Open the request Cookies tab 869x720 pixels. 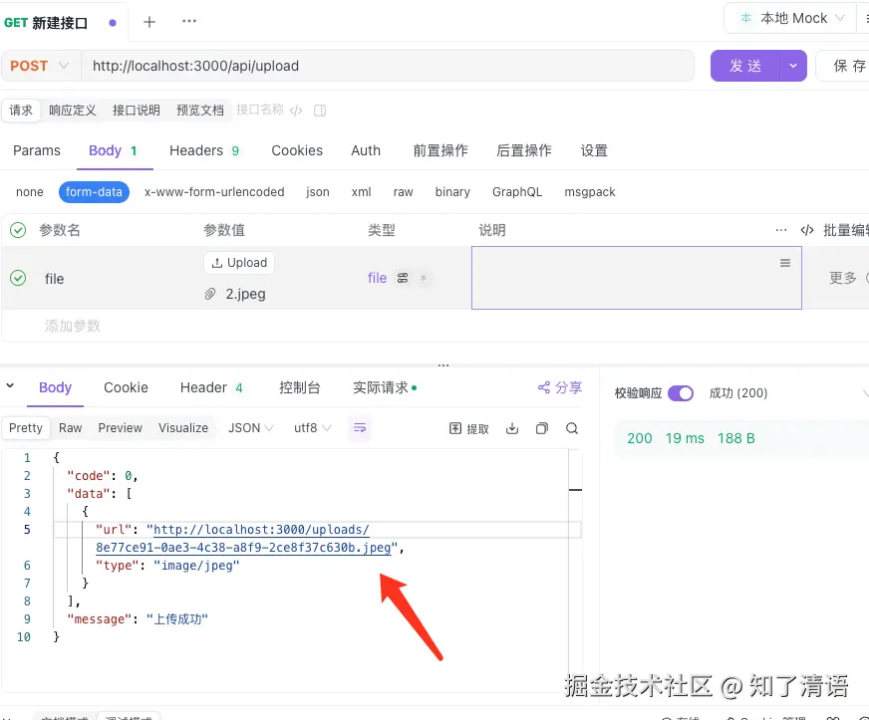pos(297,150)
